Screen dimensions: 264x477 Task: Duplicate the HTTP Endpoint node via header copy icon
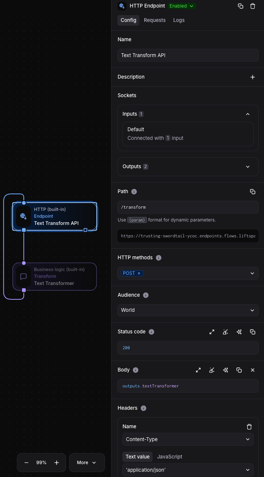click(x=240, y=6)
